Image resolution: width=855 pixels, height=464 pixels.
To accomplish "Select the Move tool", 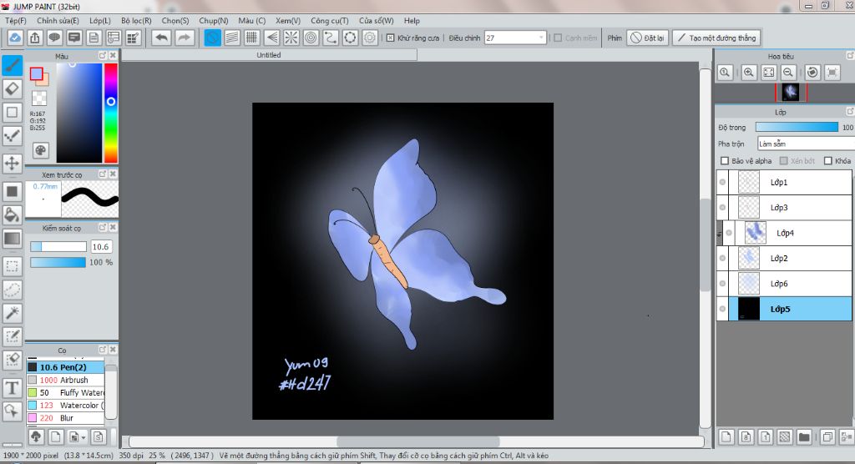I will pyautogui.click(x=12, y=163).
